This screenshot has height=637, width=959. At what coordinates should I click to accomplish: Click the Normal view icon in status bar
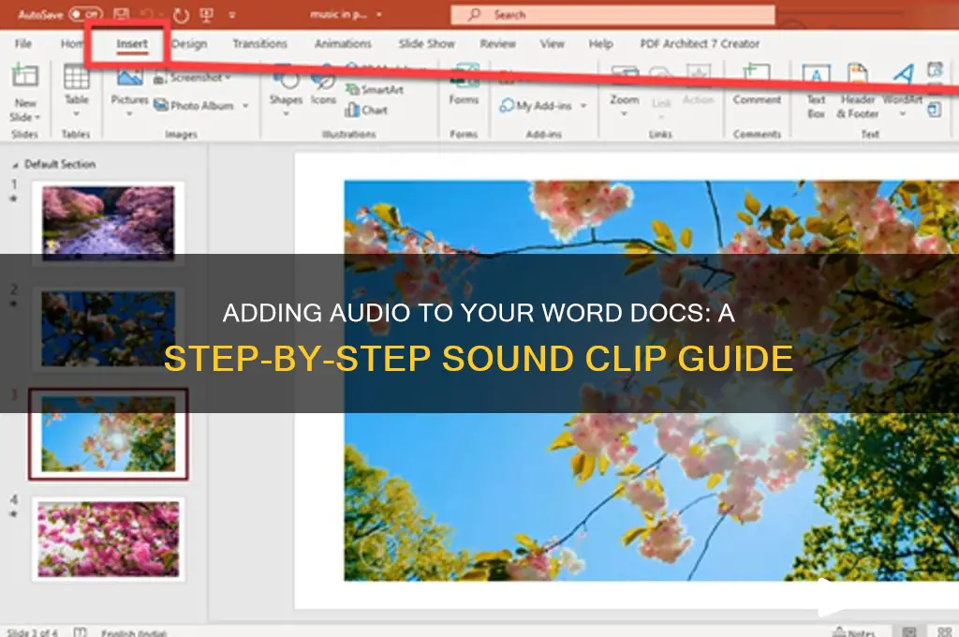click(x=909, y=631)
